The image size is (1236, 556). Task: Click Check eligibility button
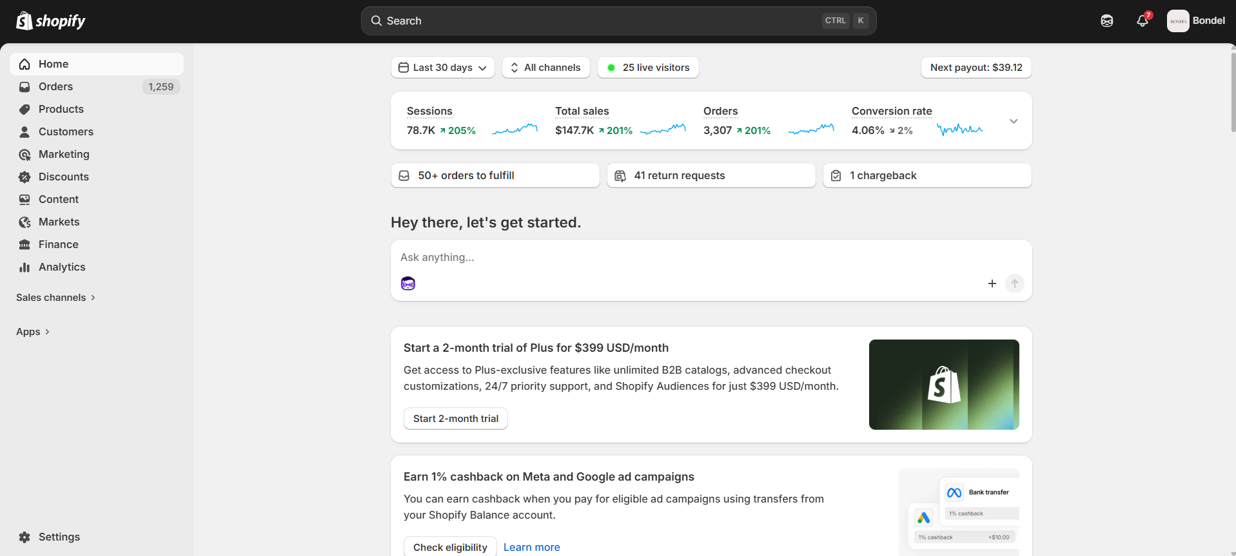point(450,547)
